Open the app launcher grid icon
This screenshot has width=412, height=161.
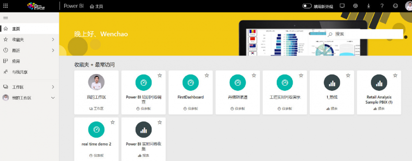click(x=5, y=6)
